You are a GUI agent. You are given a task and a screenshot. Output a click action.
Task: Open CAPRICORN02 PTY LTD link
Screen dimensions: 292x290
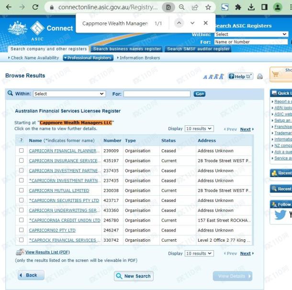coord(52,230)
